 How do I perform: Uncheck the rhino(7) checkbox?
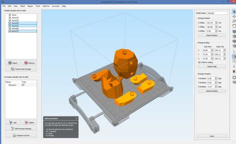(x=10, y=31)
